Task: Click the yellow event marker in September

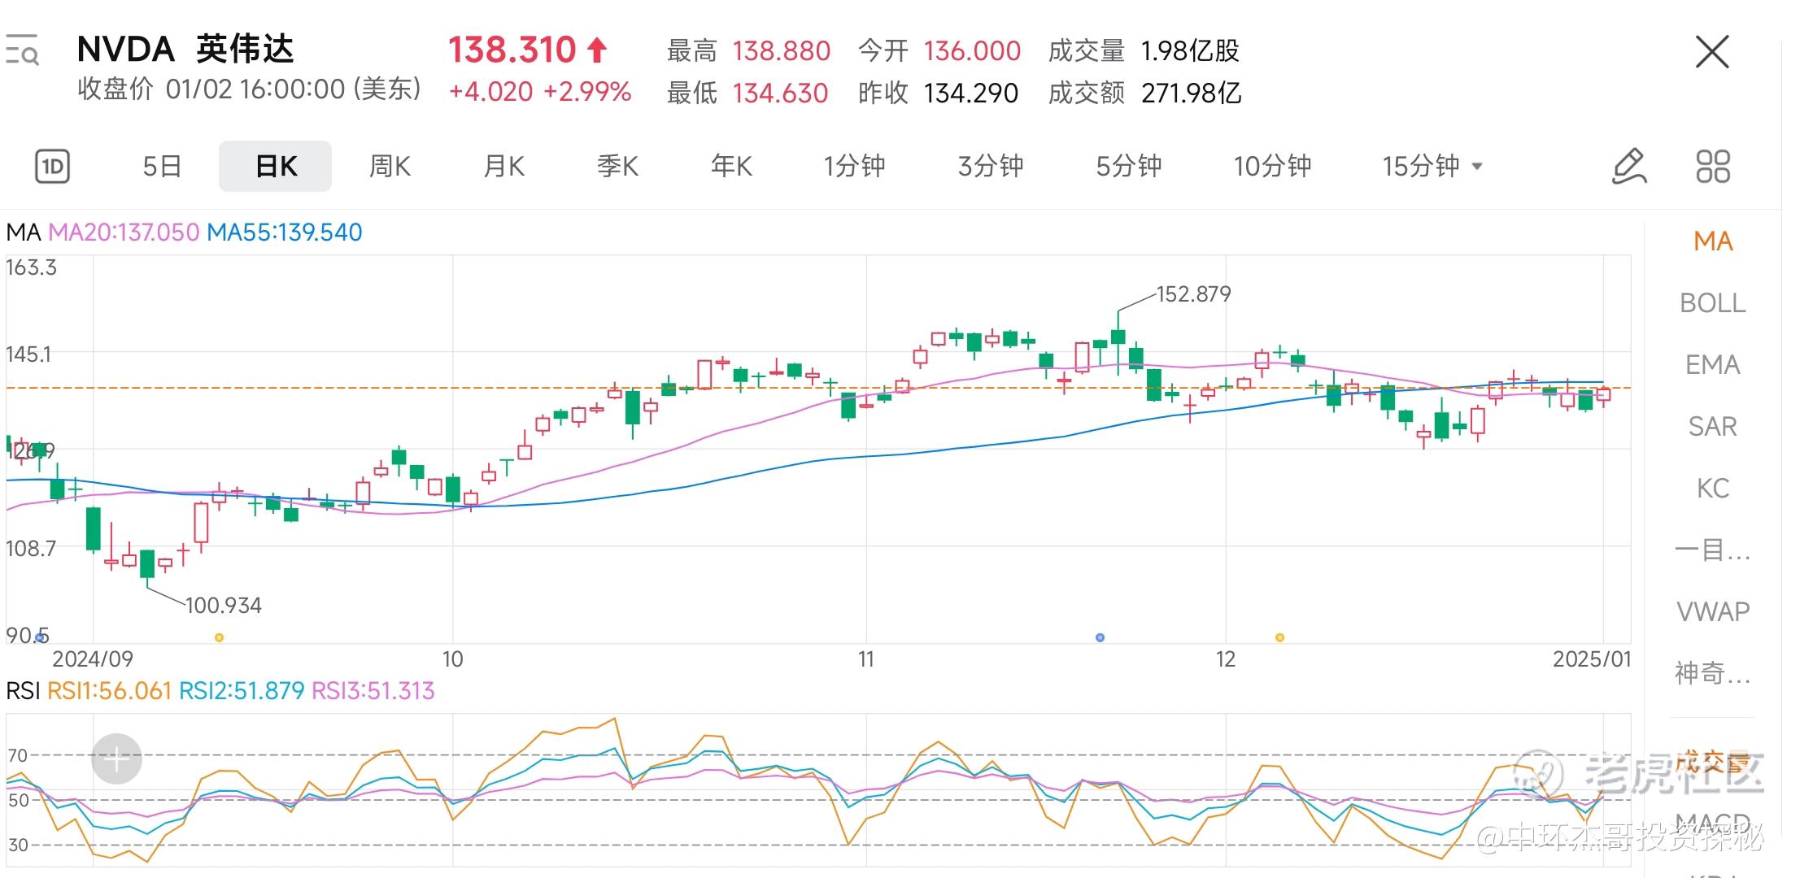Action: tap(219, 637)
